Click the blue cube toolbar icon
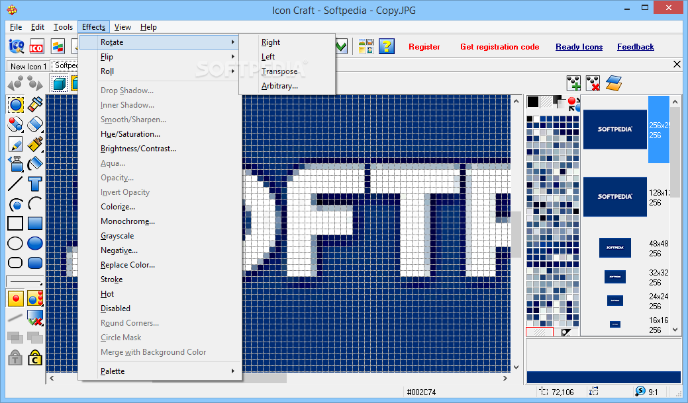Viewport: 688px width, 403px height. [x=59, y=83]
